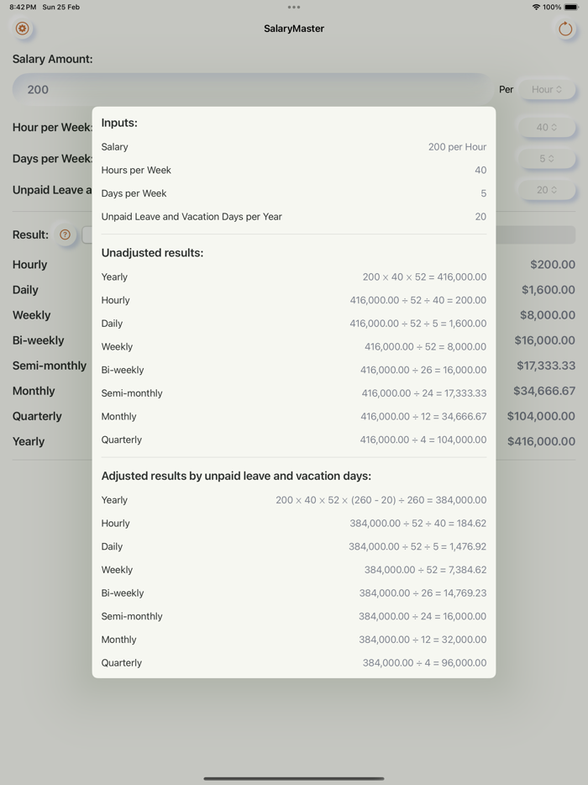
Task: Tap the Semi-monthly label in the background list
Action: click(50, 366)
